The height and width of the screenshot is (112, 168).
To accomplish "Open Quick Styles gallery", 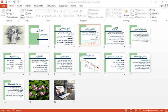I will (132, 14).
